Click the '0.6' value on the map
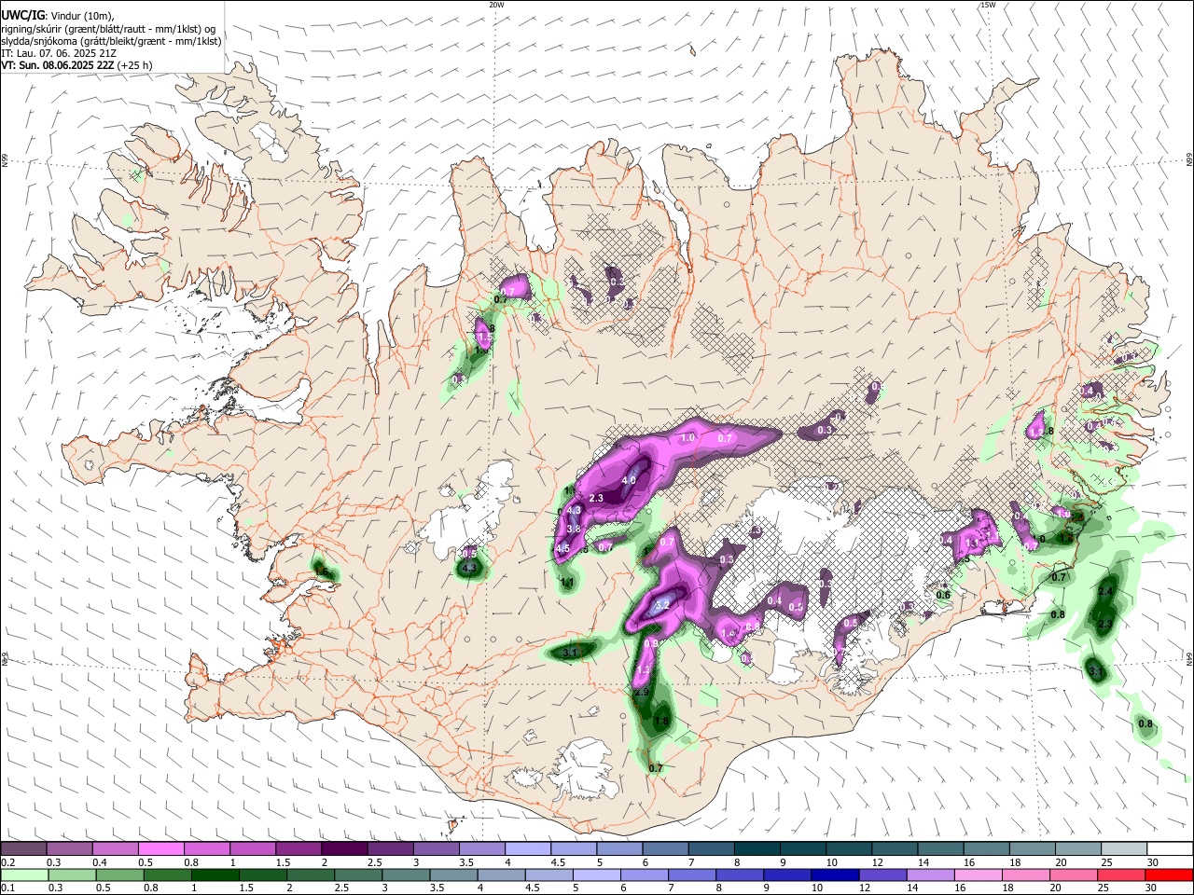 tap(943, 595)
